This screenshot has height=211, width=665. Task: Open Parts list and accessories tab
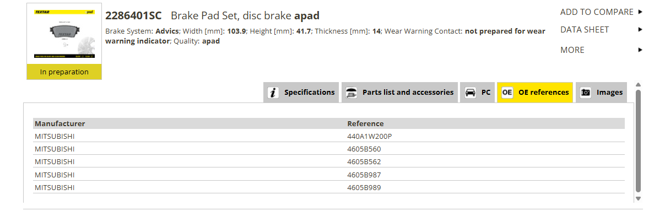400,93
